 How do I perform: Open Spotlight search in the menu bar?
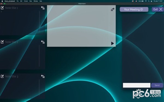pyautogui.click(x=149, y=1)
